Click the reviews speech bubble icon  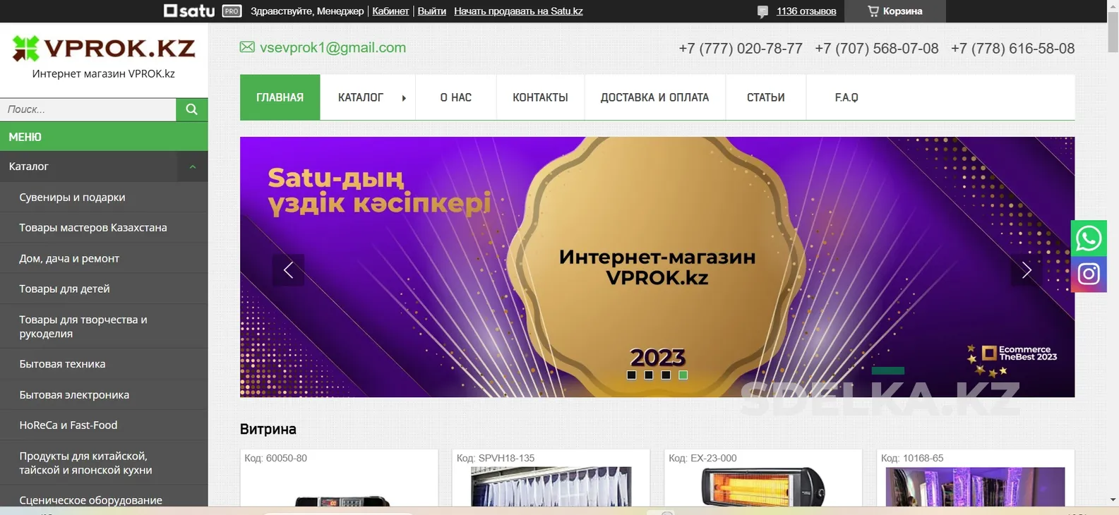[x=762, y=11]
